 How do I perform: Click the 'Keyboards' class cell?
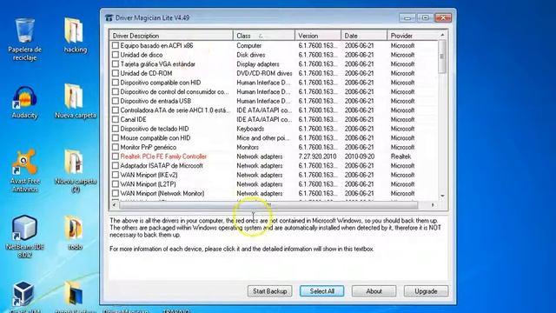pos(250,129)
